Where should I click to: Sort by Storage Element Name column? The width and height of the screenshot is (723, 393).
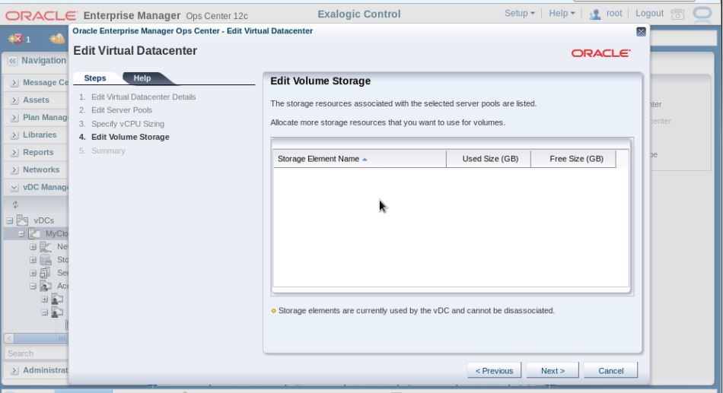tap(360, 159)
